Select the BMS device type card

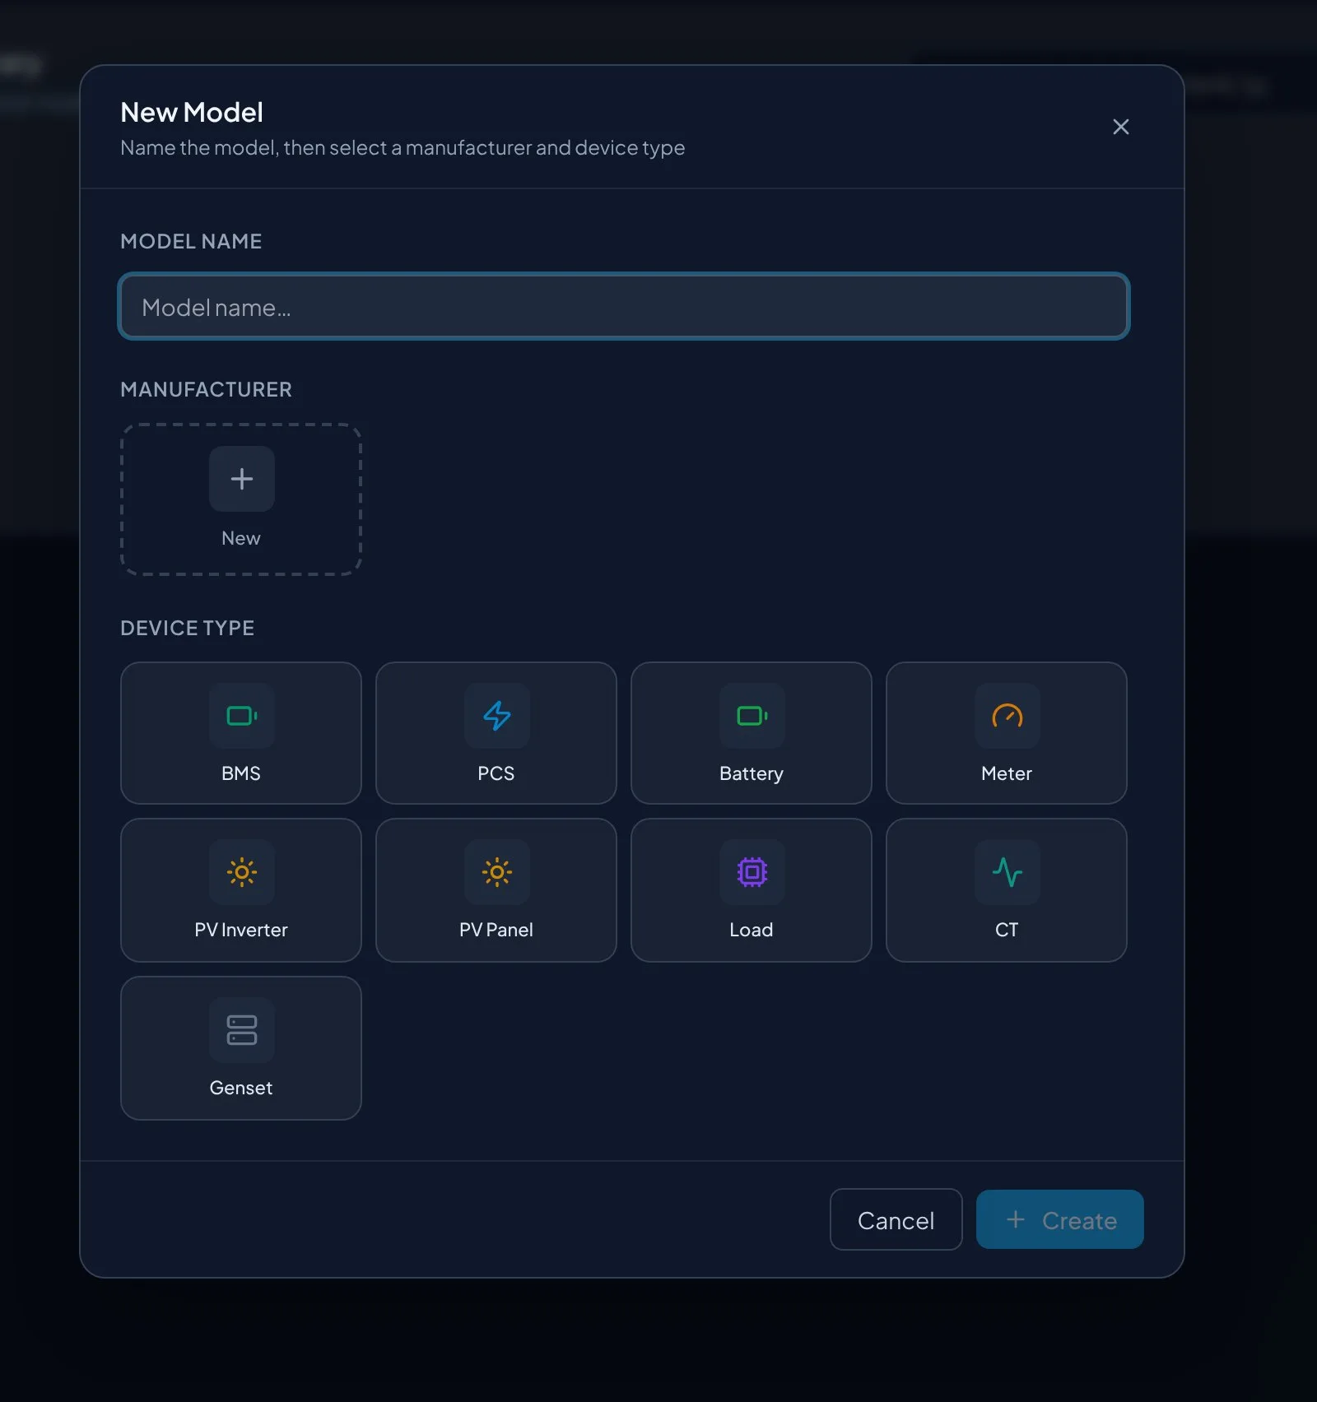(x=240, y=732)
